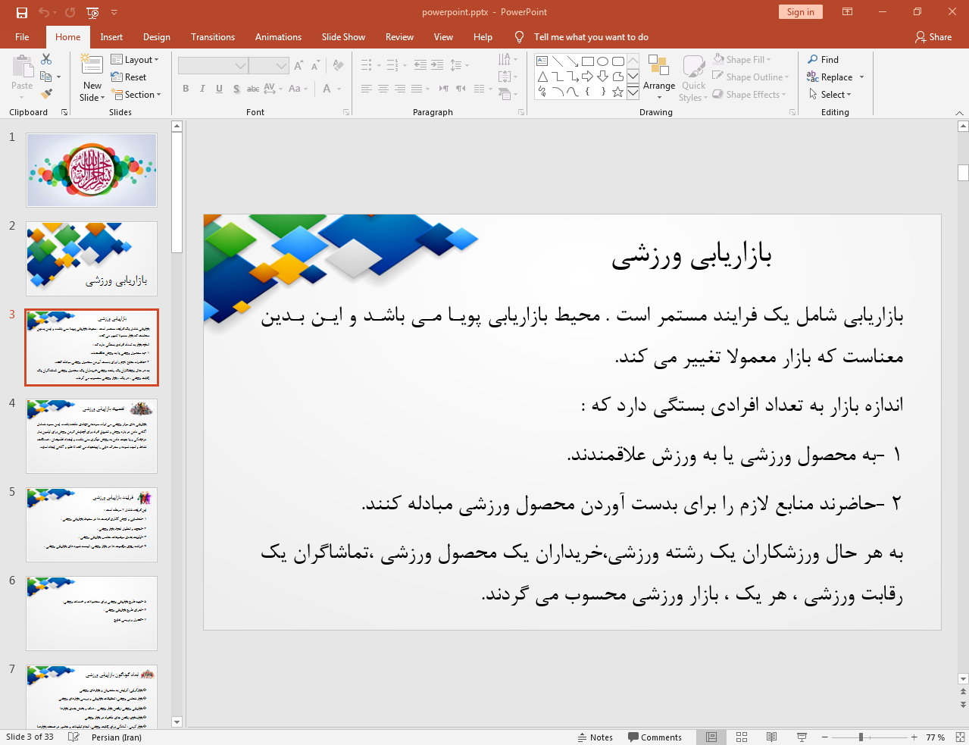Toggle Justify paragraph alignment
Image resolution: width=969 pixels, height=745 pixels.
(417, 89)
